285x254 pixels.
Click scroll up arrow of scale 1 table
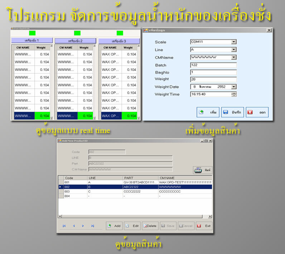[x=51, y=45]
